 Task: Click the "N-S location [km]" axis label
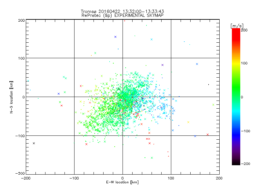click(11, 97)
